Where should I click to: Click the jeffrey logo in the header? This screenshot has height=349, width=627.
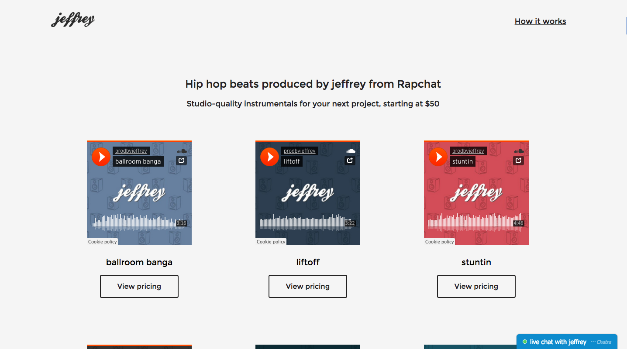click(x=72, y=20)
